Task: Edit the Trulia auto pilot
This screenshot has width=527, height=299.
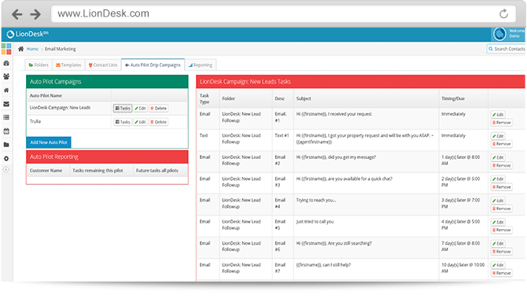Action: [140, 122]
